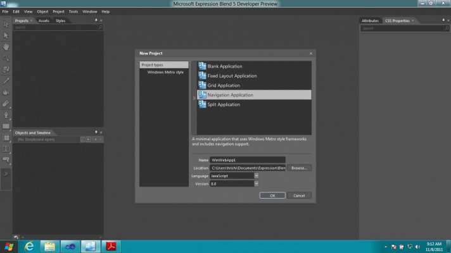
Task: Select the Selection arrow tool
Action: click(x=6, y=25)
